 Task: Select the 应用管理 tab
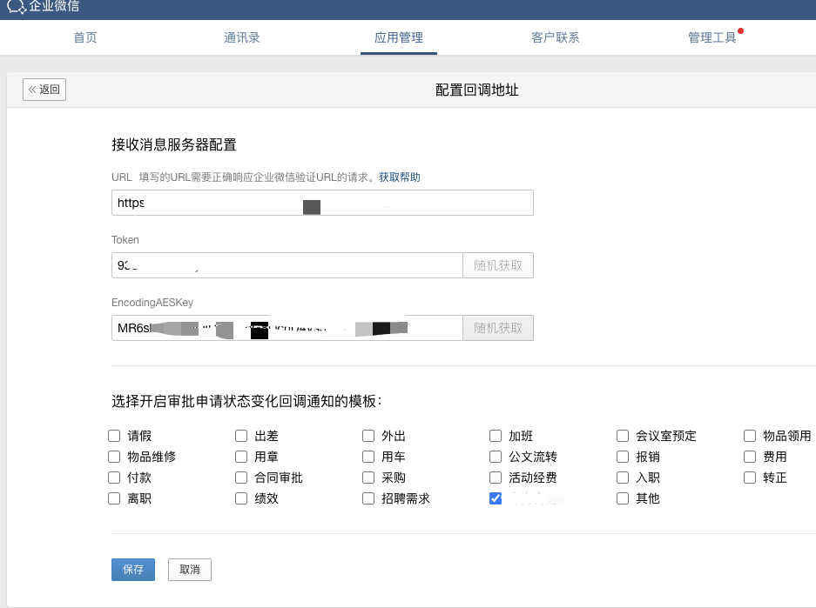(x=399, y=37)
